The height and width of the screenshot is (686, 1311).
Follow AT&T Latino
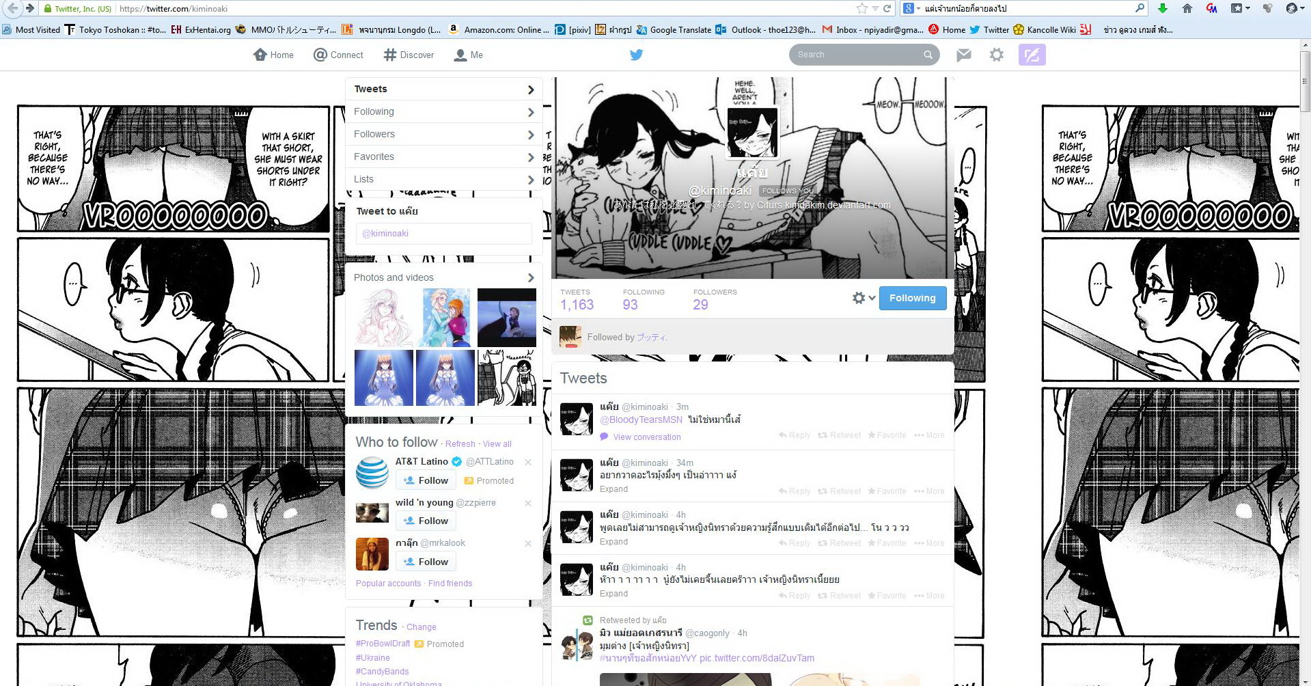coord(426,480)
